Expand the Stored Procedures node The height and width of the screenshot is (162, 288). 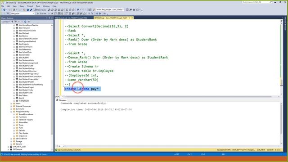pos(14,114)
